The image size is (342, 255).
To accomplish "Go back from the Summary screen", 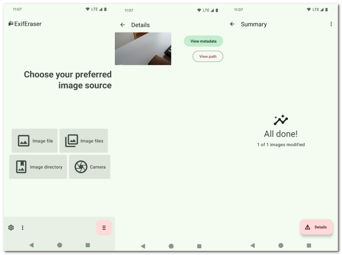I will point(232,24).
